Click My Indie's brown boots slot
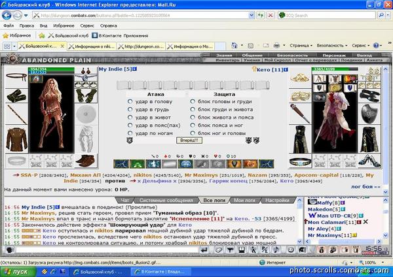Viewport: 393px width, 277px height. (86, 161)
